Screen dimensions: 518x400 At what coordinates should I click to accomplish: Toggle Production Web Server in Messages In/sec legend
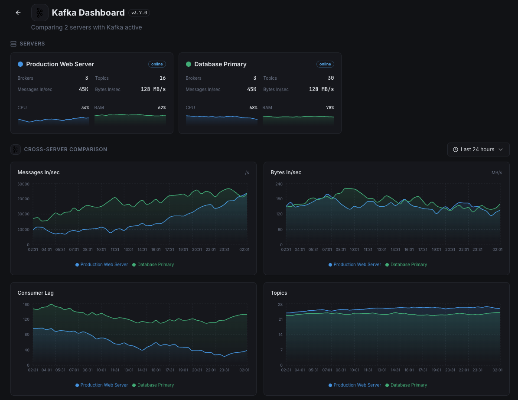pyautogui.click(x=102, y=264)
